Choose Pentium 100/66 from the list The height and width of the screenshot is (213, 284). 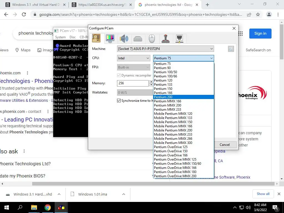[x=184, y=76]
